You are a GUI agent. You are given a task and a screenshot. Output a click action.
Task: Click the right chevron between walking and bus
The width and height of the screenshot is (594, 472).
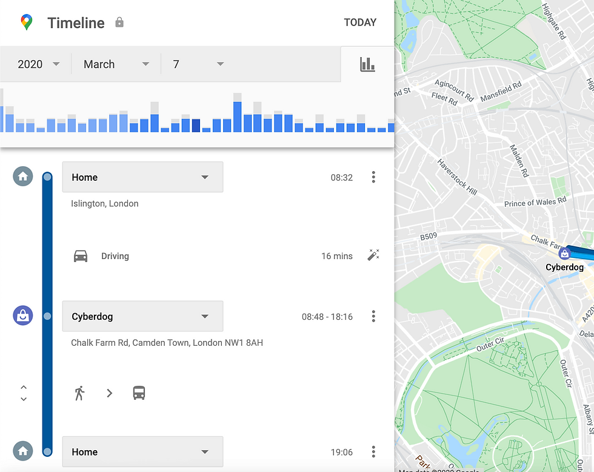(110, 393)
